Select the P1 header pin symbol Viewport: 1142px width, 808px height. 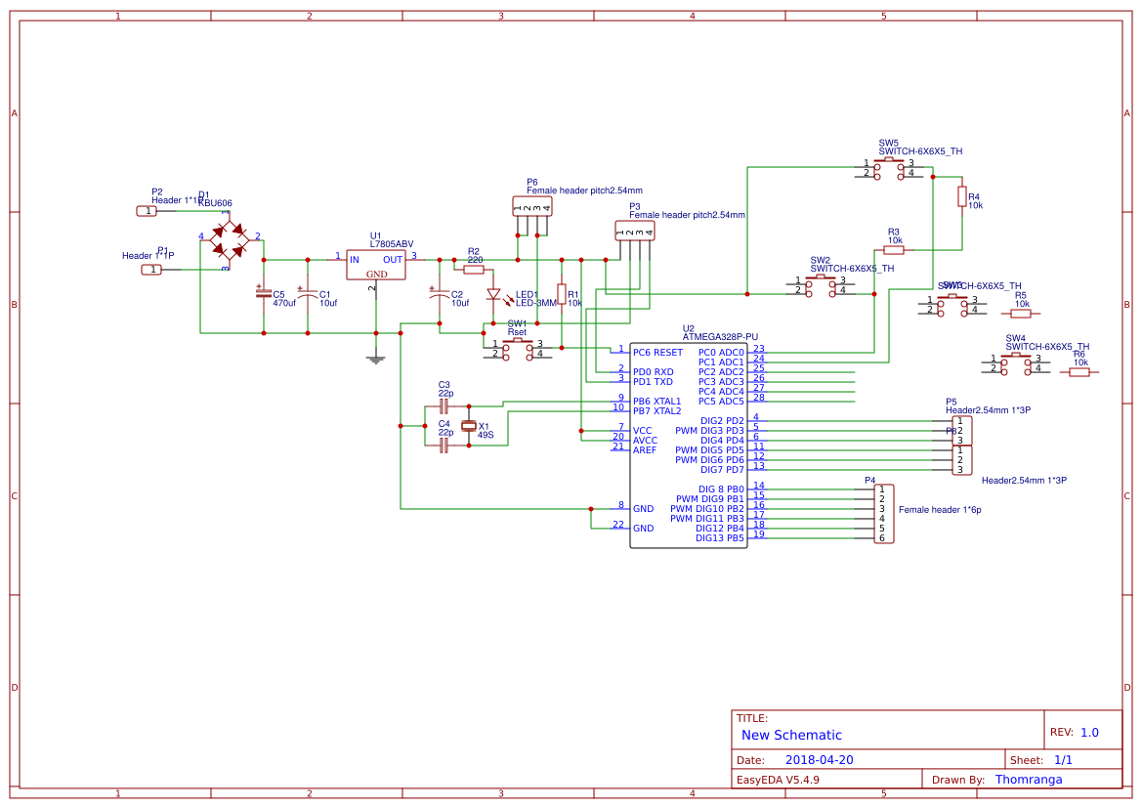(151, 270)
